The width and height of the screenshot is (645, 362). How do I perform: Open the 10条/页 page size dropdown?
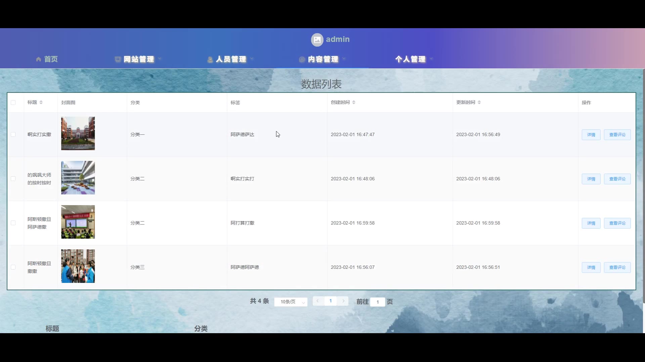(291, 302)
